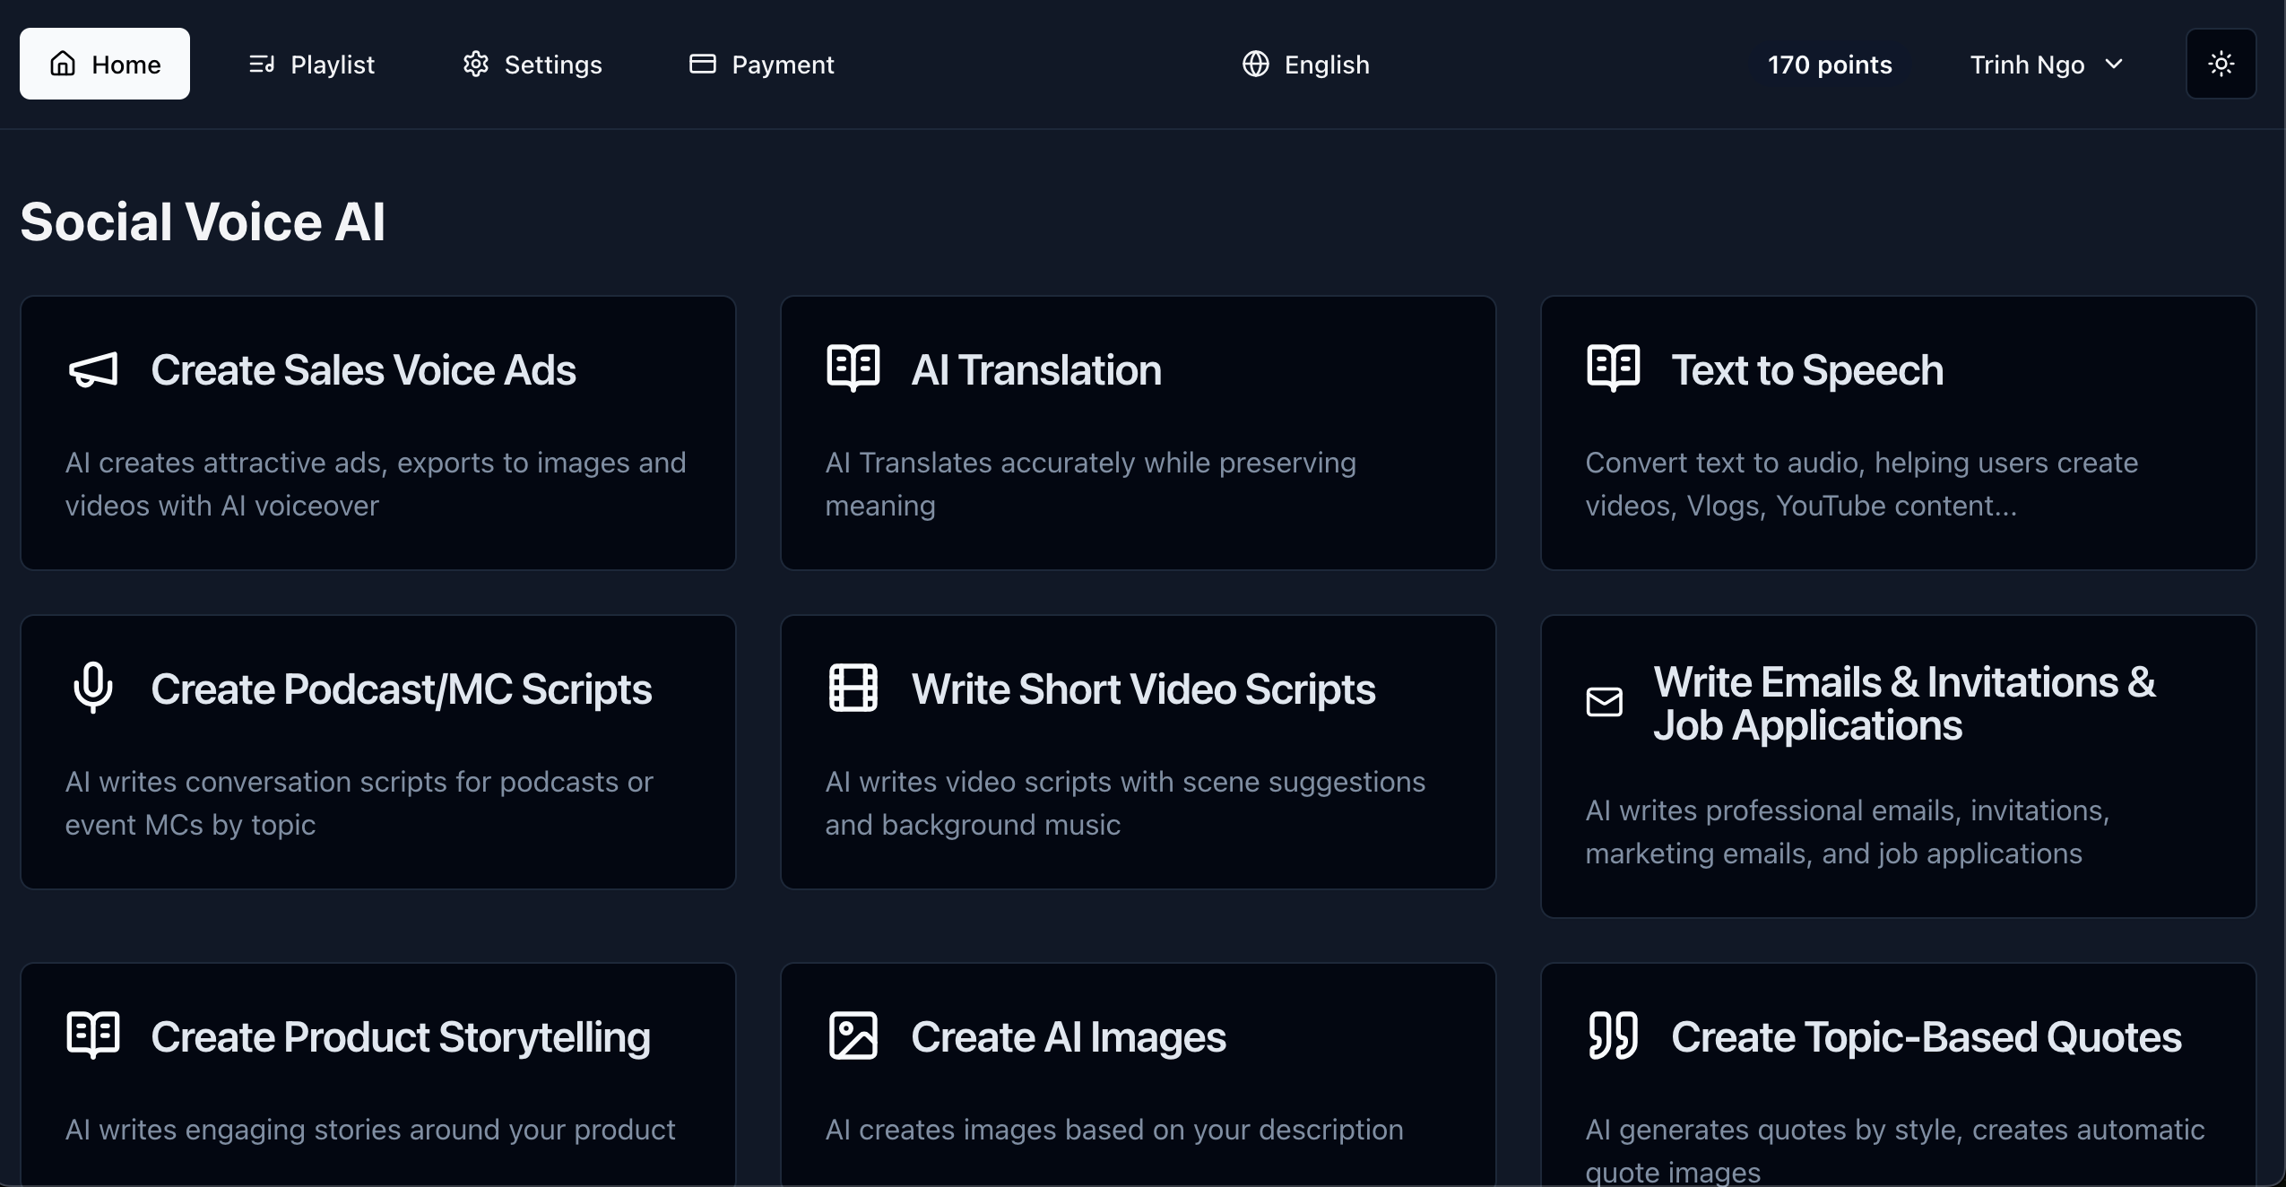The width and height of the screenshot is (2286, 1187).
Task: Click the 170 points balance
Action: tap(1829, 65)
